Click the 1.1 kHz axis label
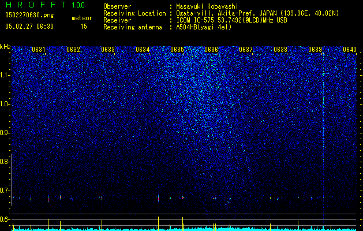The image size is (363, 231). pos(5,75)
